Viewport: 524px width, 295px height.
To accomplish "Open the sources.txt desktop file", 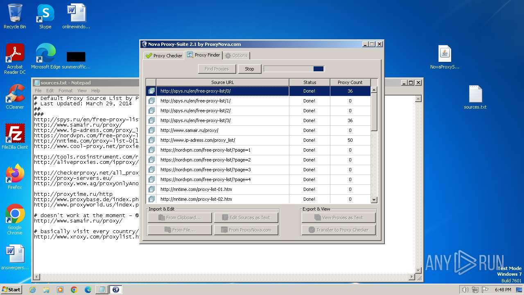I will (475, 97).
